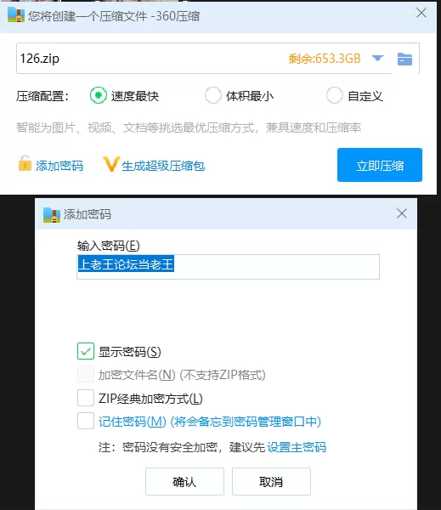The height and width of the screenshot is (510, 441).
Task: Click the orange V icon for 超级压缩包
Action: pos(111,164)
